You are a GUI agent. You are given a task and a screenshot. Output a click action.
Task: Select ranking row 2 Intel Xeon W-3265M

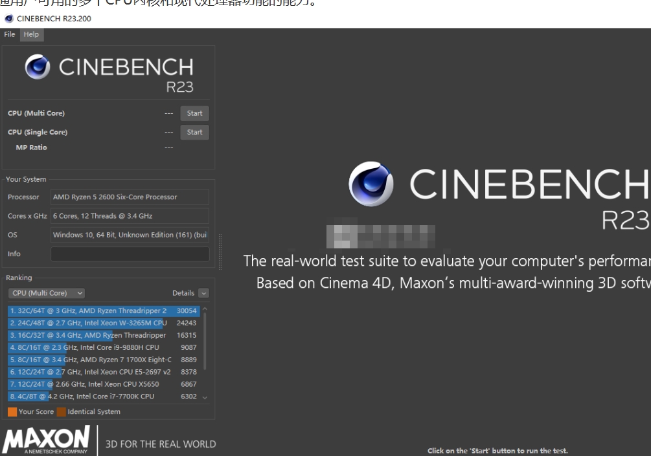[104, 323]
